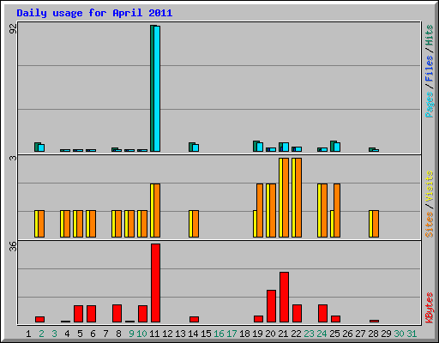Click the red KBytes bar for day 8

pos(117,313)
